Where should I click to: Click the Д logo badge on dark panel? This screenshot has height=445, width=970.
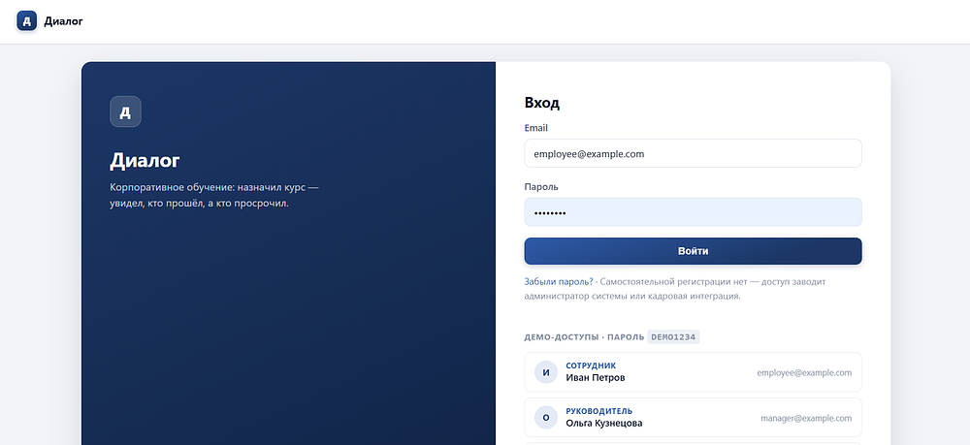(x=125, y=111)
